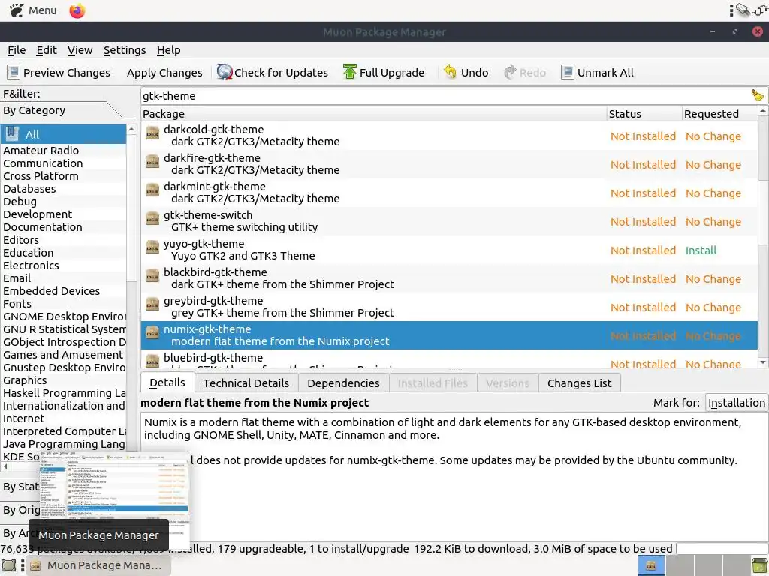The height and width of the screenshot is (576, 769).
Task: Click the Undo arrow icon
Action: click(x=451, y=72)
